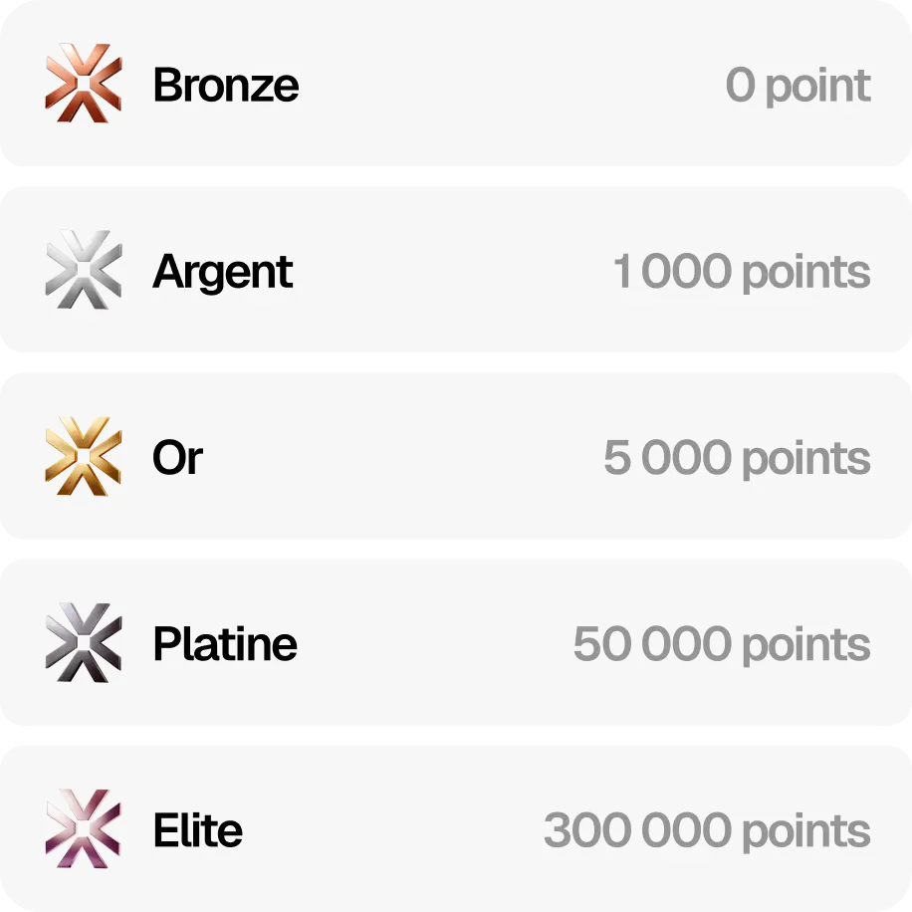Click the pink Elite tier icon
Viewport: 912px width, 912px height.
click(x=84, y=828)
